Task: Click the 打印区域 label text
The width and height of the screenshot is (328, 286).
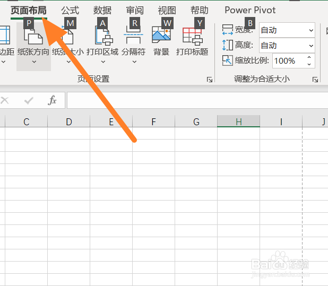Action: point(102,52)
